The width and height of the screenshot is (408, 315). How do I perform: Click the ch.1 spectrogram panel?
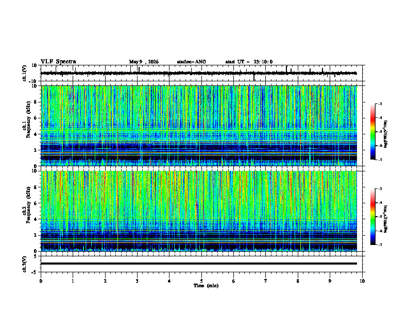click(x=198, y=126)
